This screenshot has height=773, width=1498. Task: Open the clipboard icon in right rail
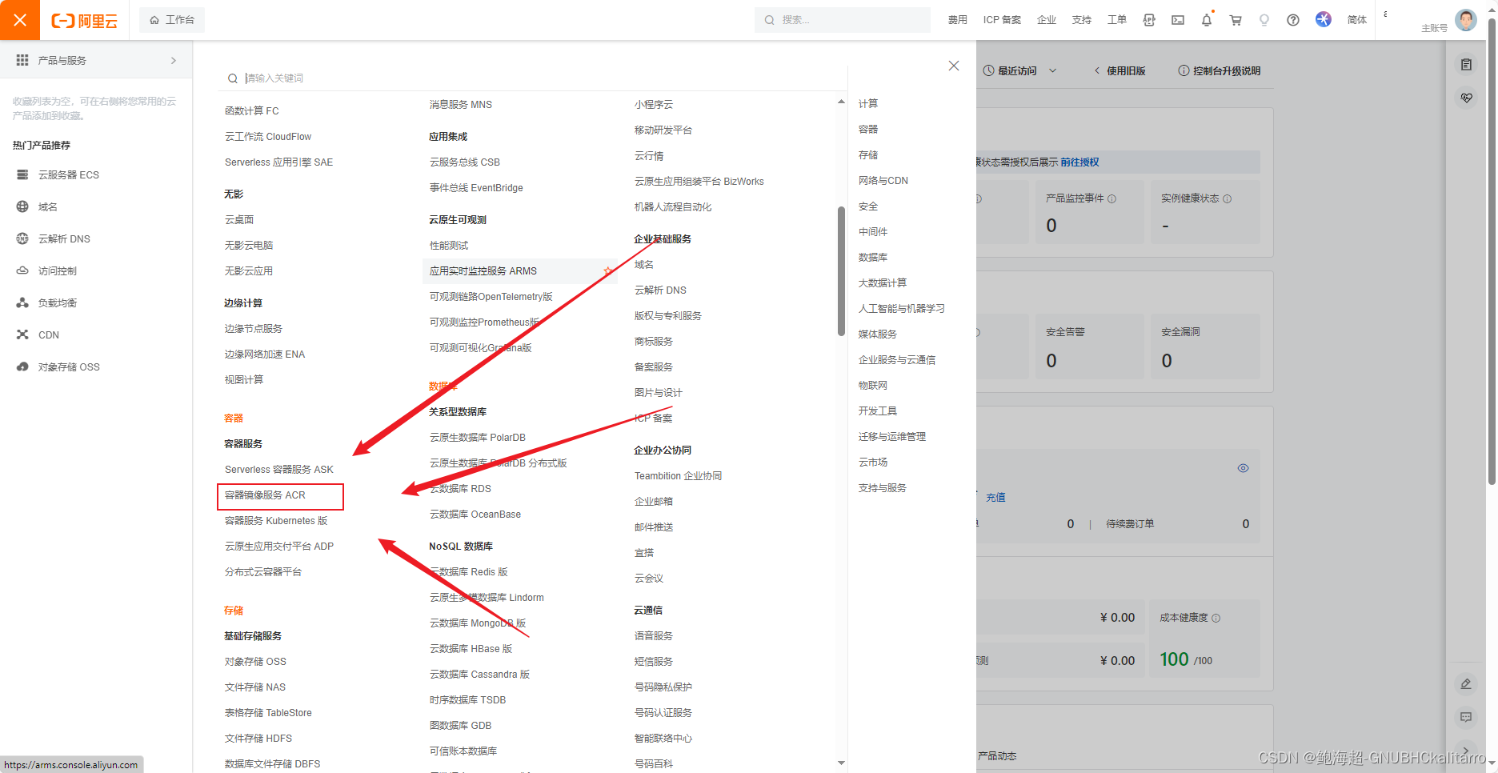tap(1466, 65)
